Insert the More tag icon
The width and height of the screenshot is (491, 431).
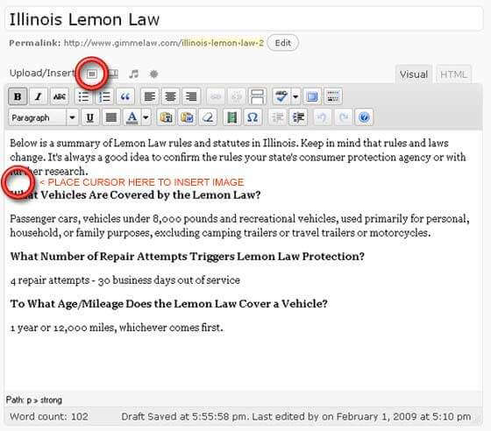point(258,96)
